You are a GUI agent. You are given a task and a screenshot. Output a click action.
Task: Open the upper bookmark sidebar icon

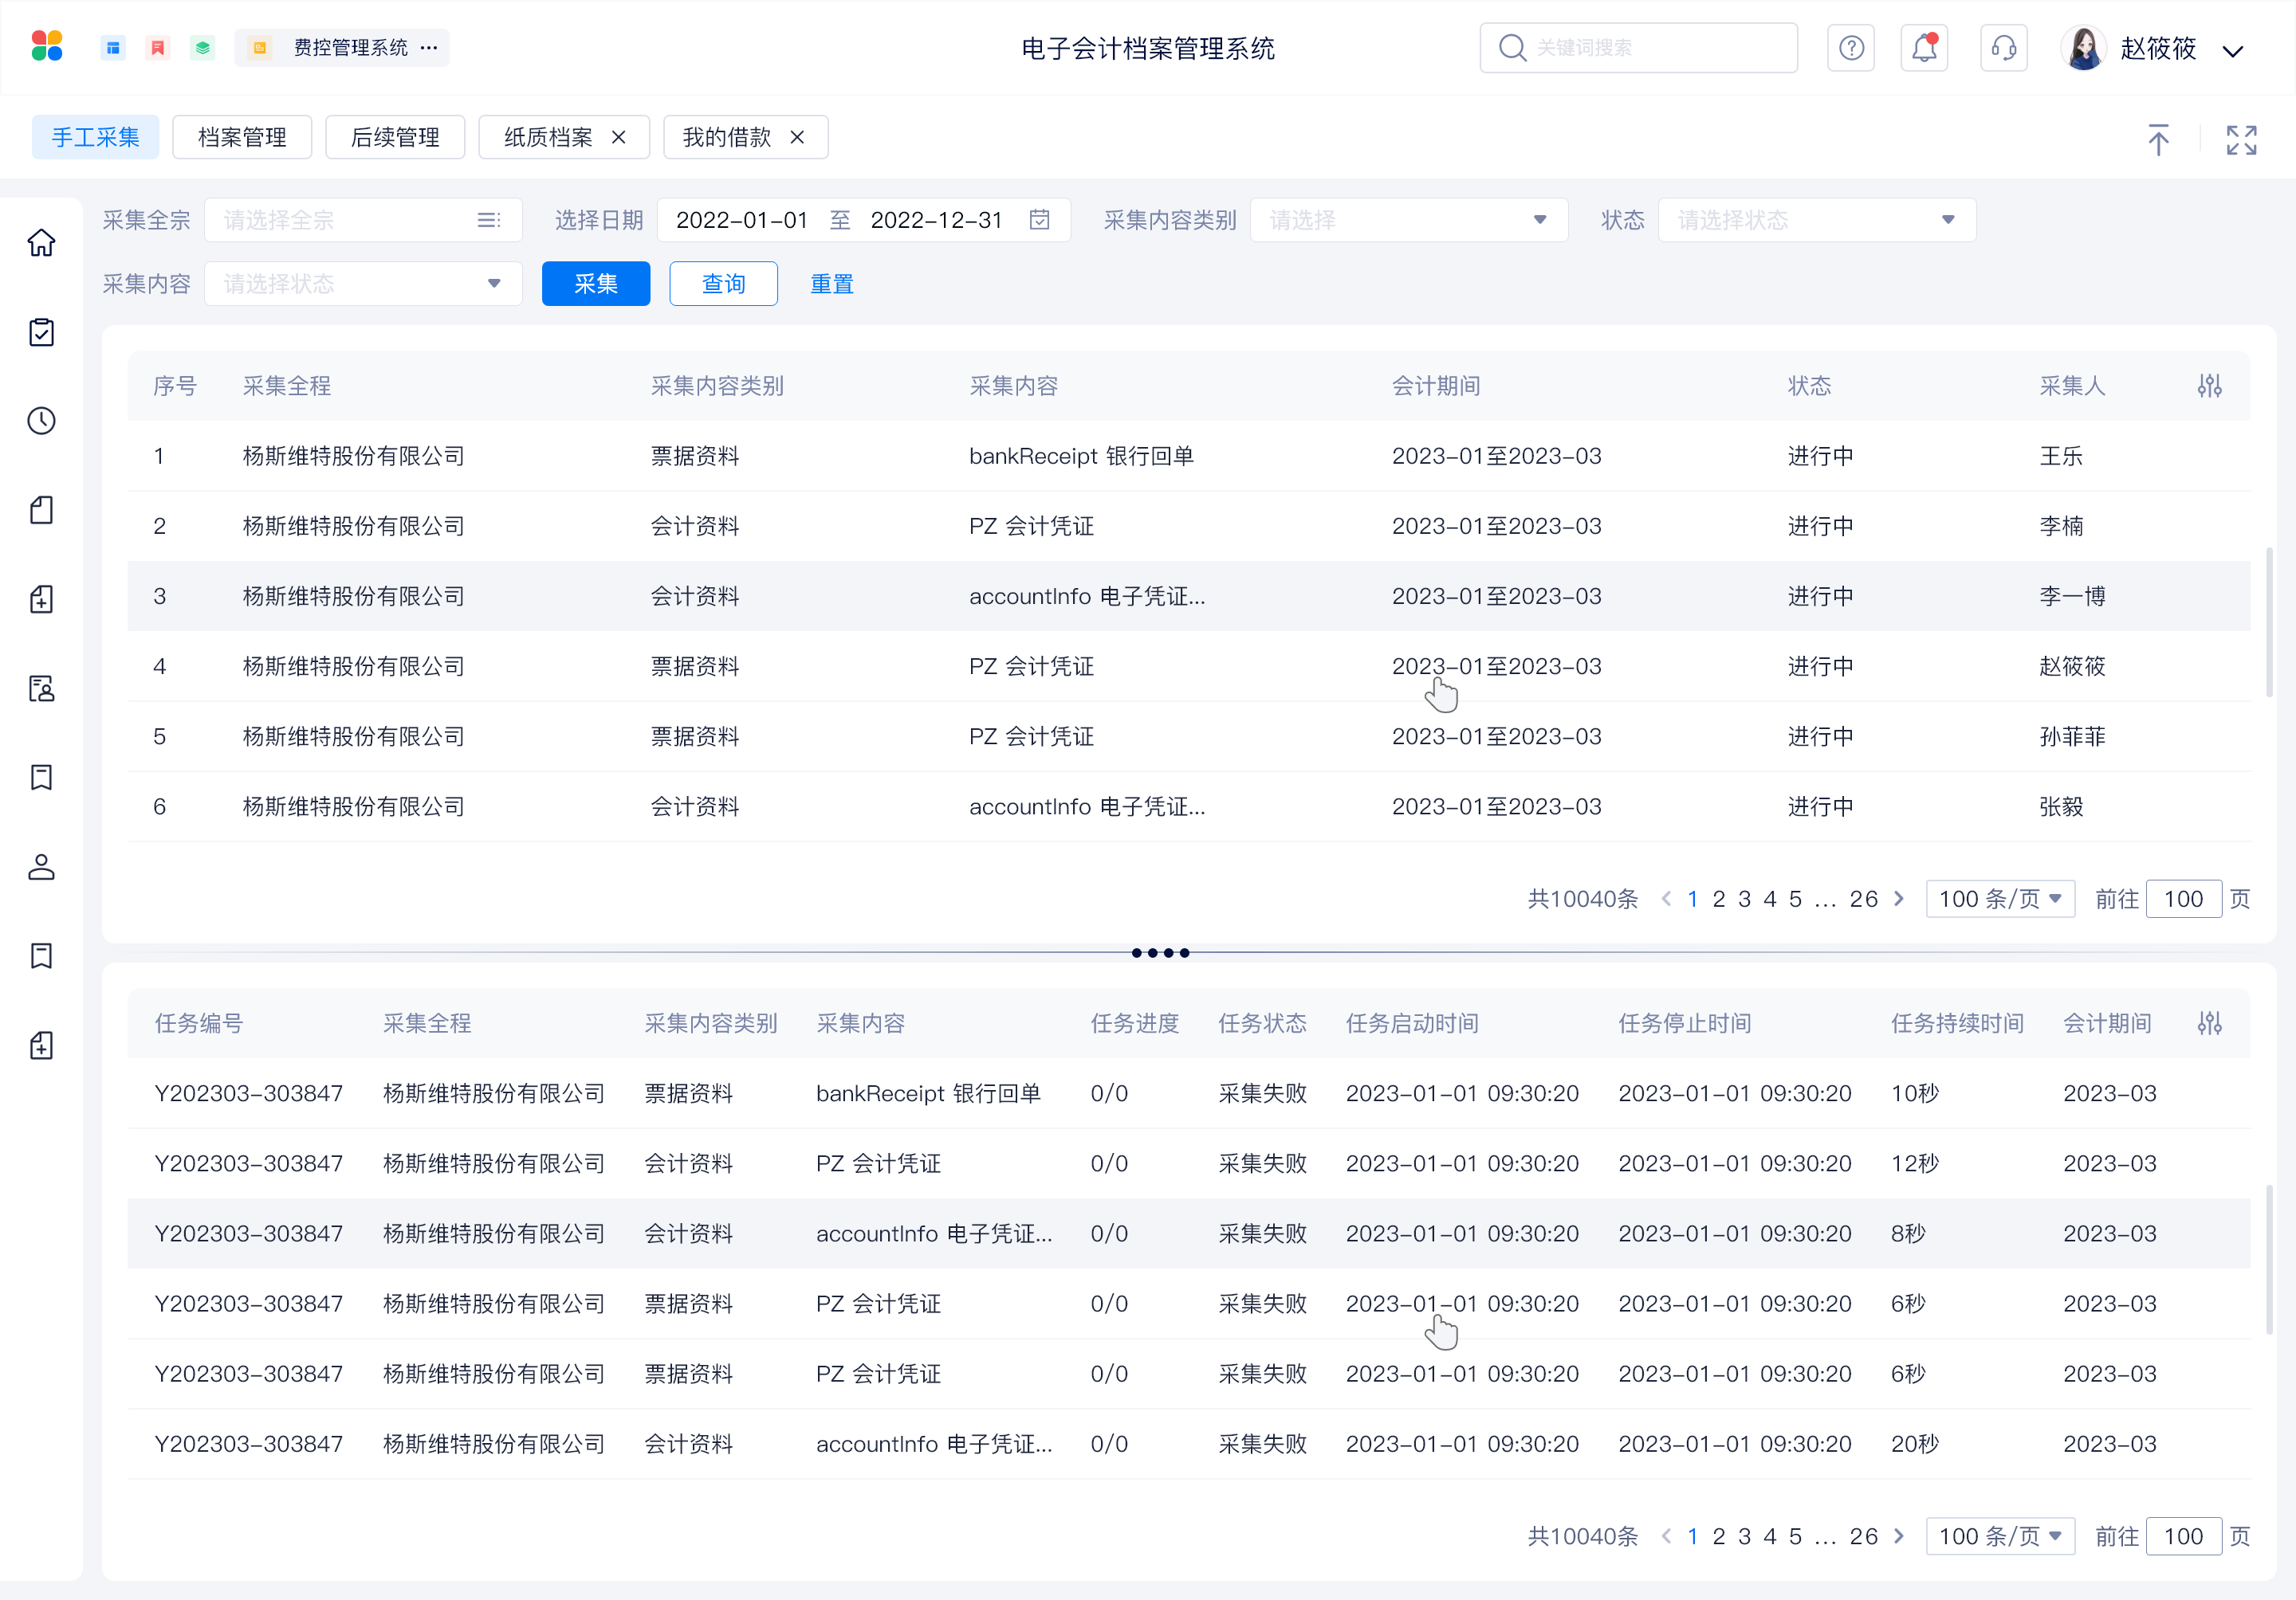click(41, 778)
